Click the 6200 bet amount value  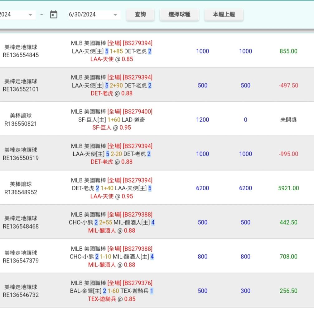202,188
